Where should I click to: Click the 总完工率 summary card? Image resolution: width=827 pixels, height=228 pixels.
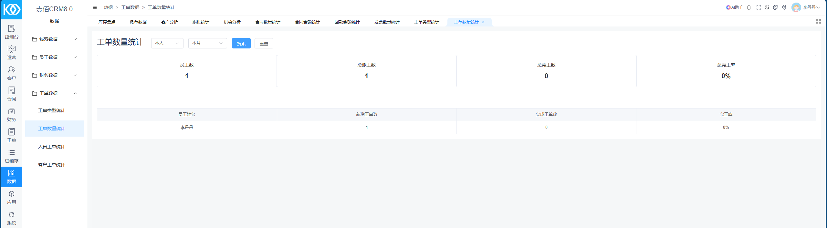(726, 71)
